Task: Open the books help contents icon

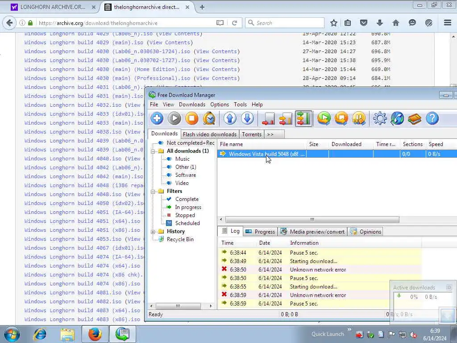Action: click(415, 119)
